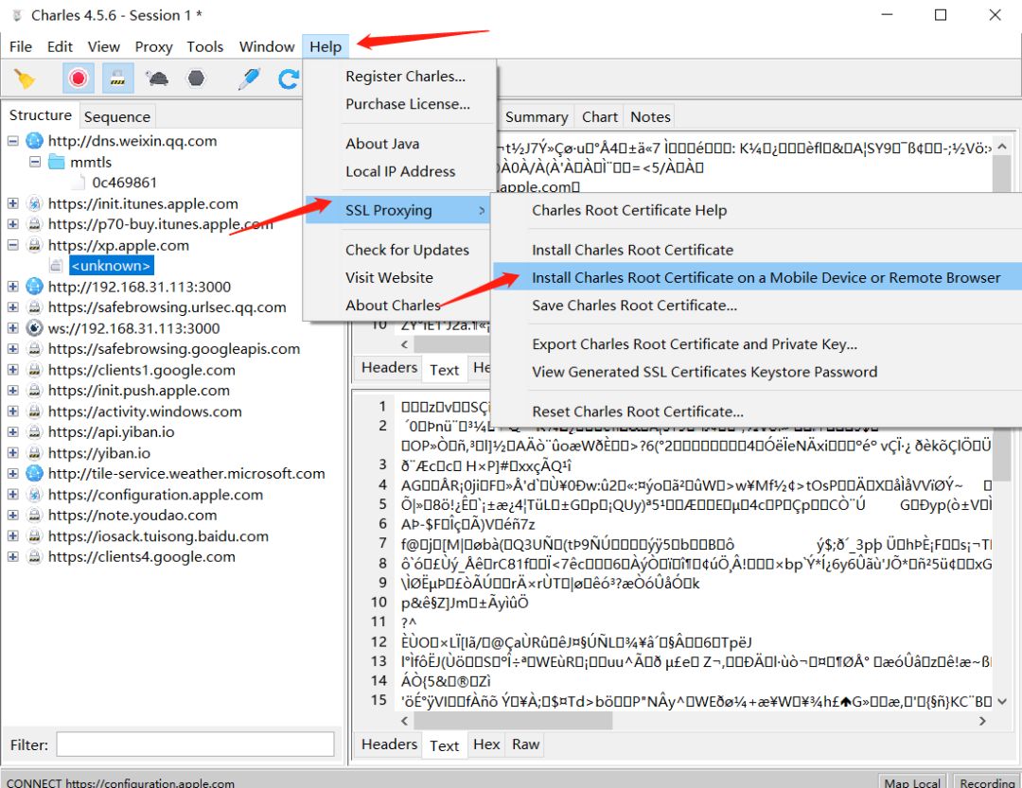1022x788 pixels.
Task: Click response pane scroll-down arrow
Action: click(1002, 702)
